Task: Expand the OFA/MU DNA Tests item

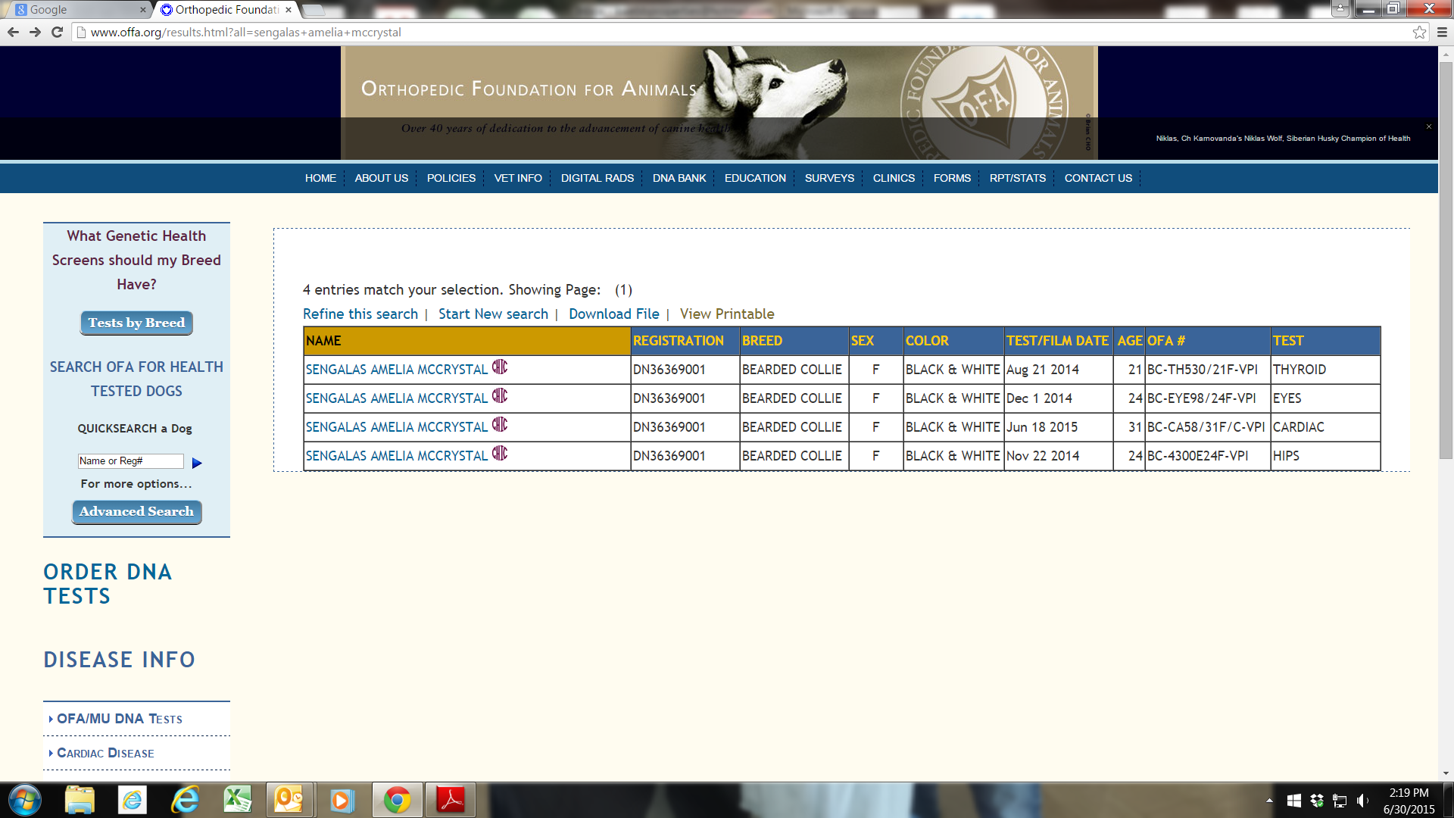Action: [119, 719]
